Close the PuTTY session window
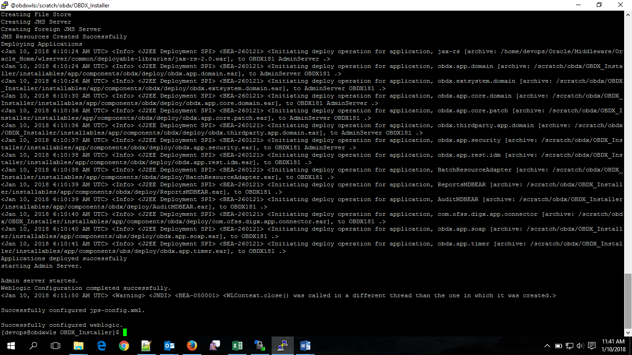 tap(621, 5)
